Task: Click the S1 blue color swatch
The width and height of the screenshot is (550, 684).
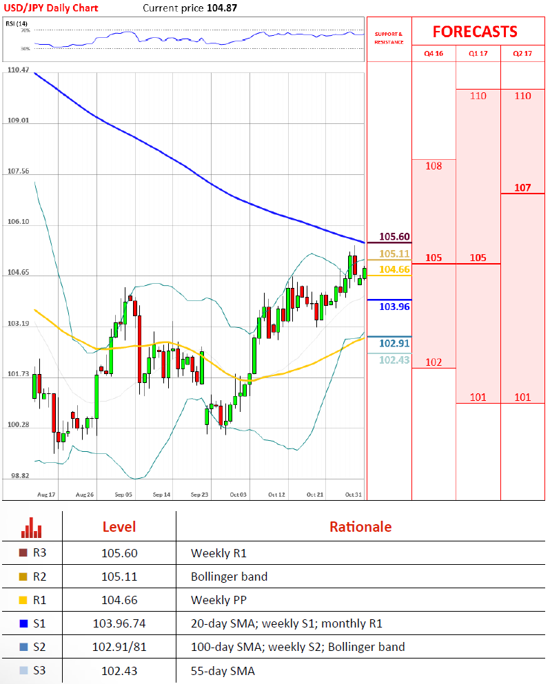Action: [x=23, y=623]
